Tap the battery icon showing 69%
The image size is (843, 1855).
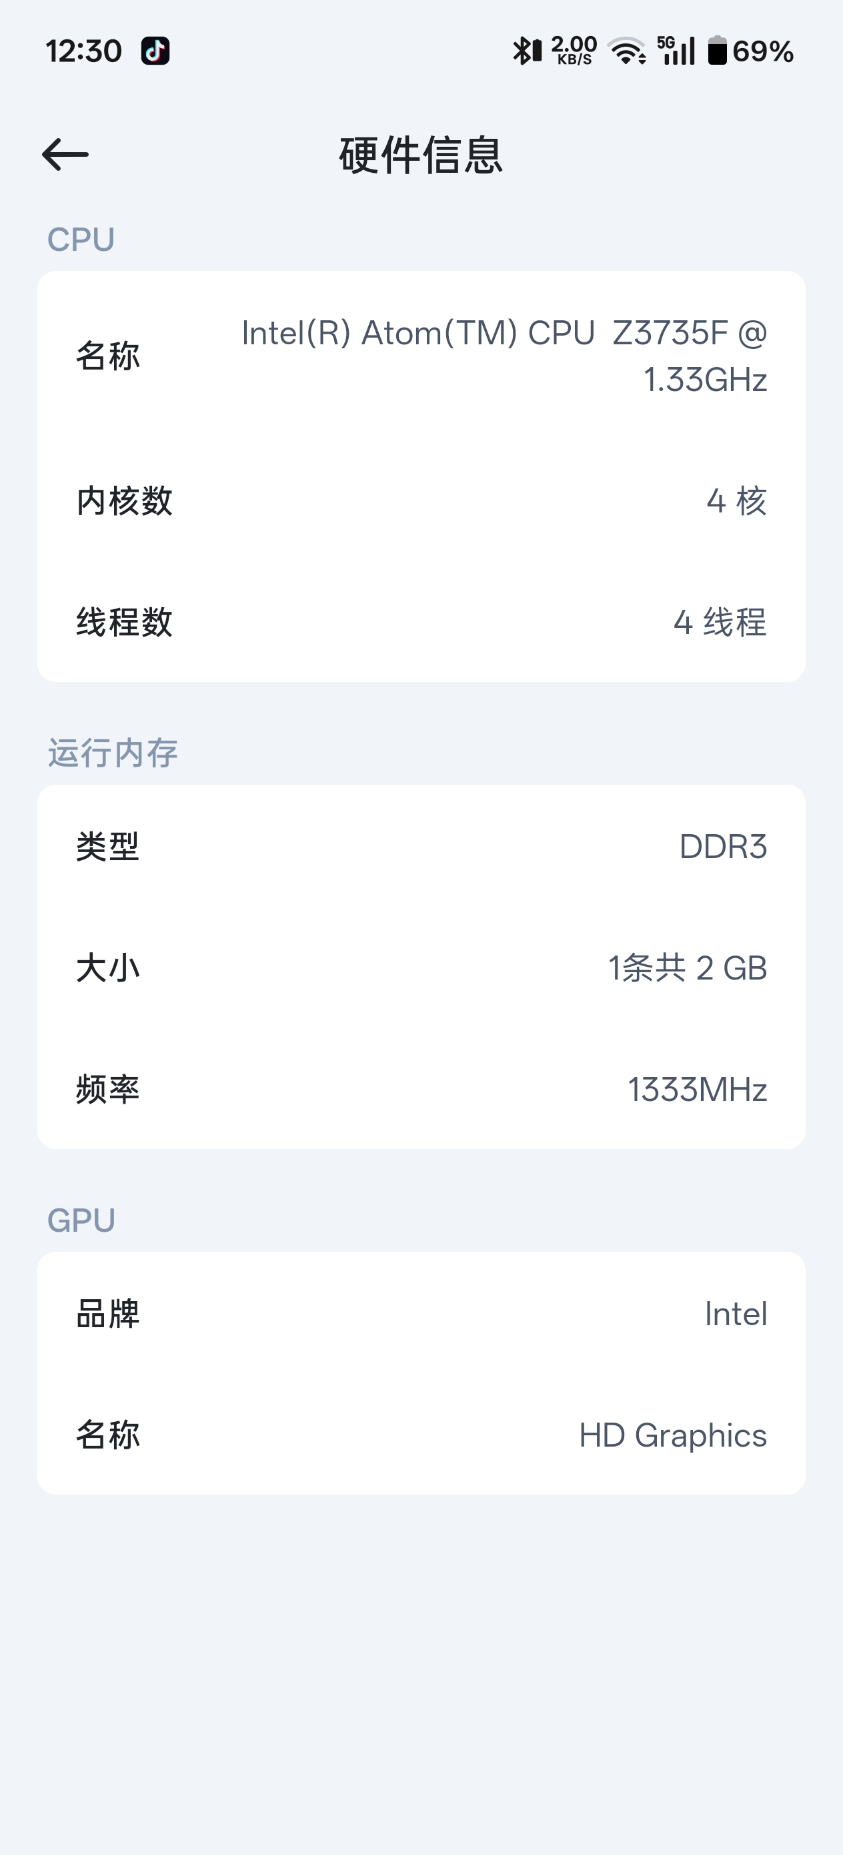tap(750, 51)
